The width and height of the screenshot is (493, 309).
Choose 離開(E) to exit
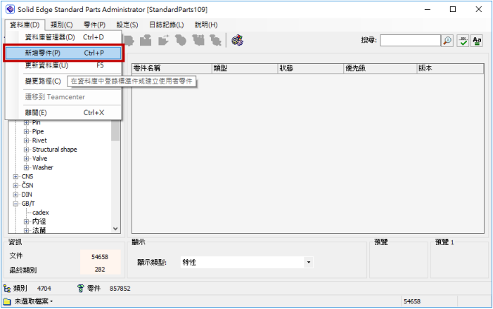(63, 113)
